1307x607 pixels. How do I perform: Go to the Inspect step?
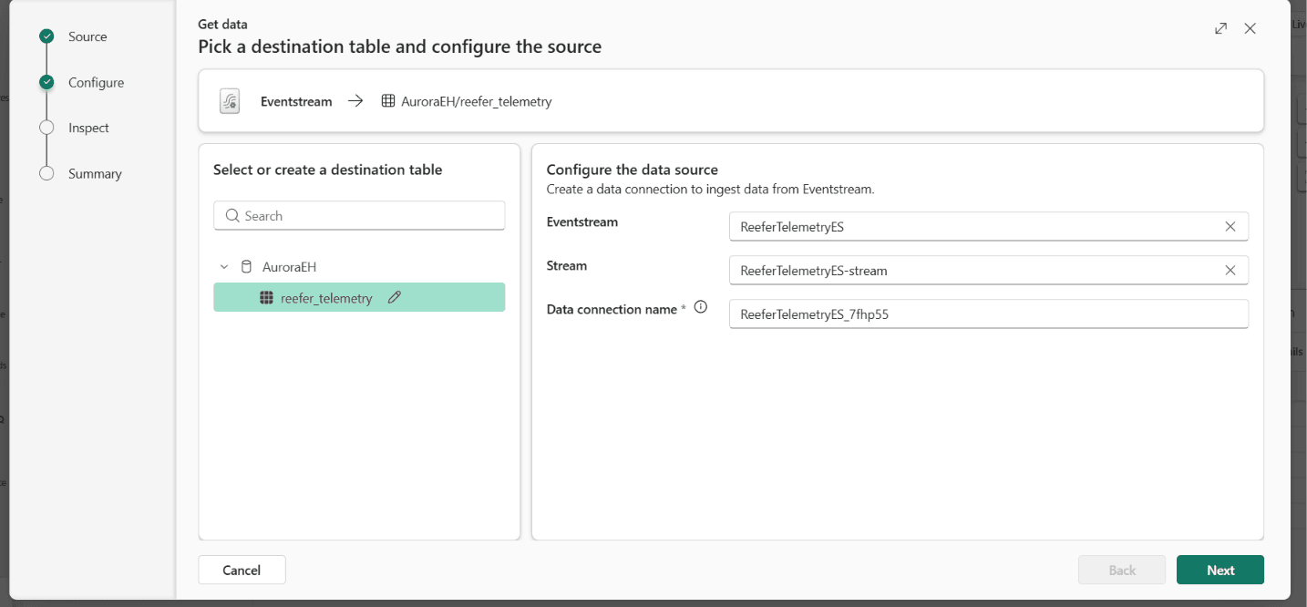[x=88, y=128]
